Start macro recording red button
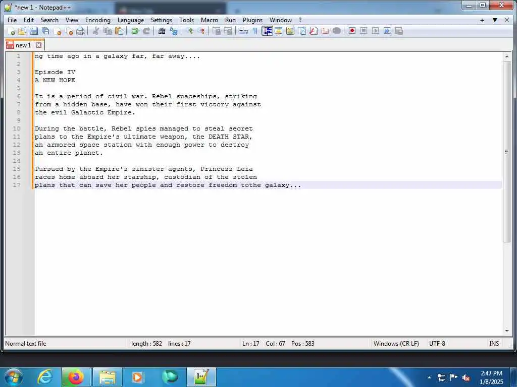This screenshot has width=517, height=387. (x=352, y=31)
